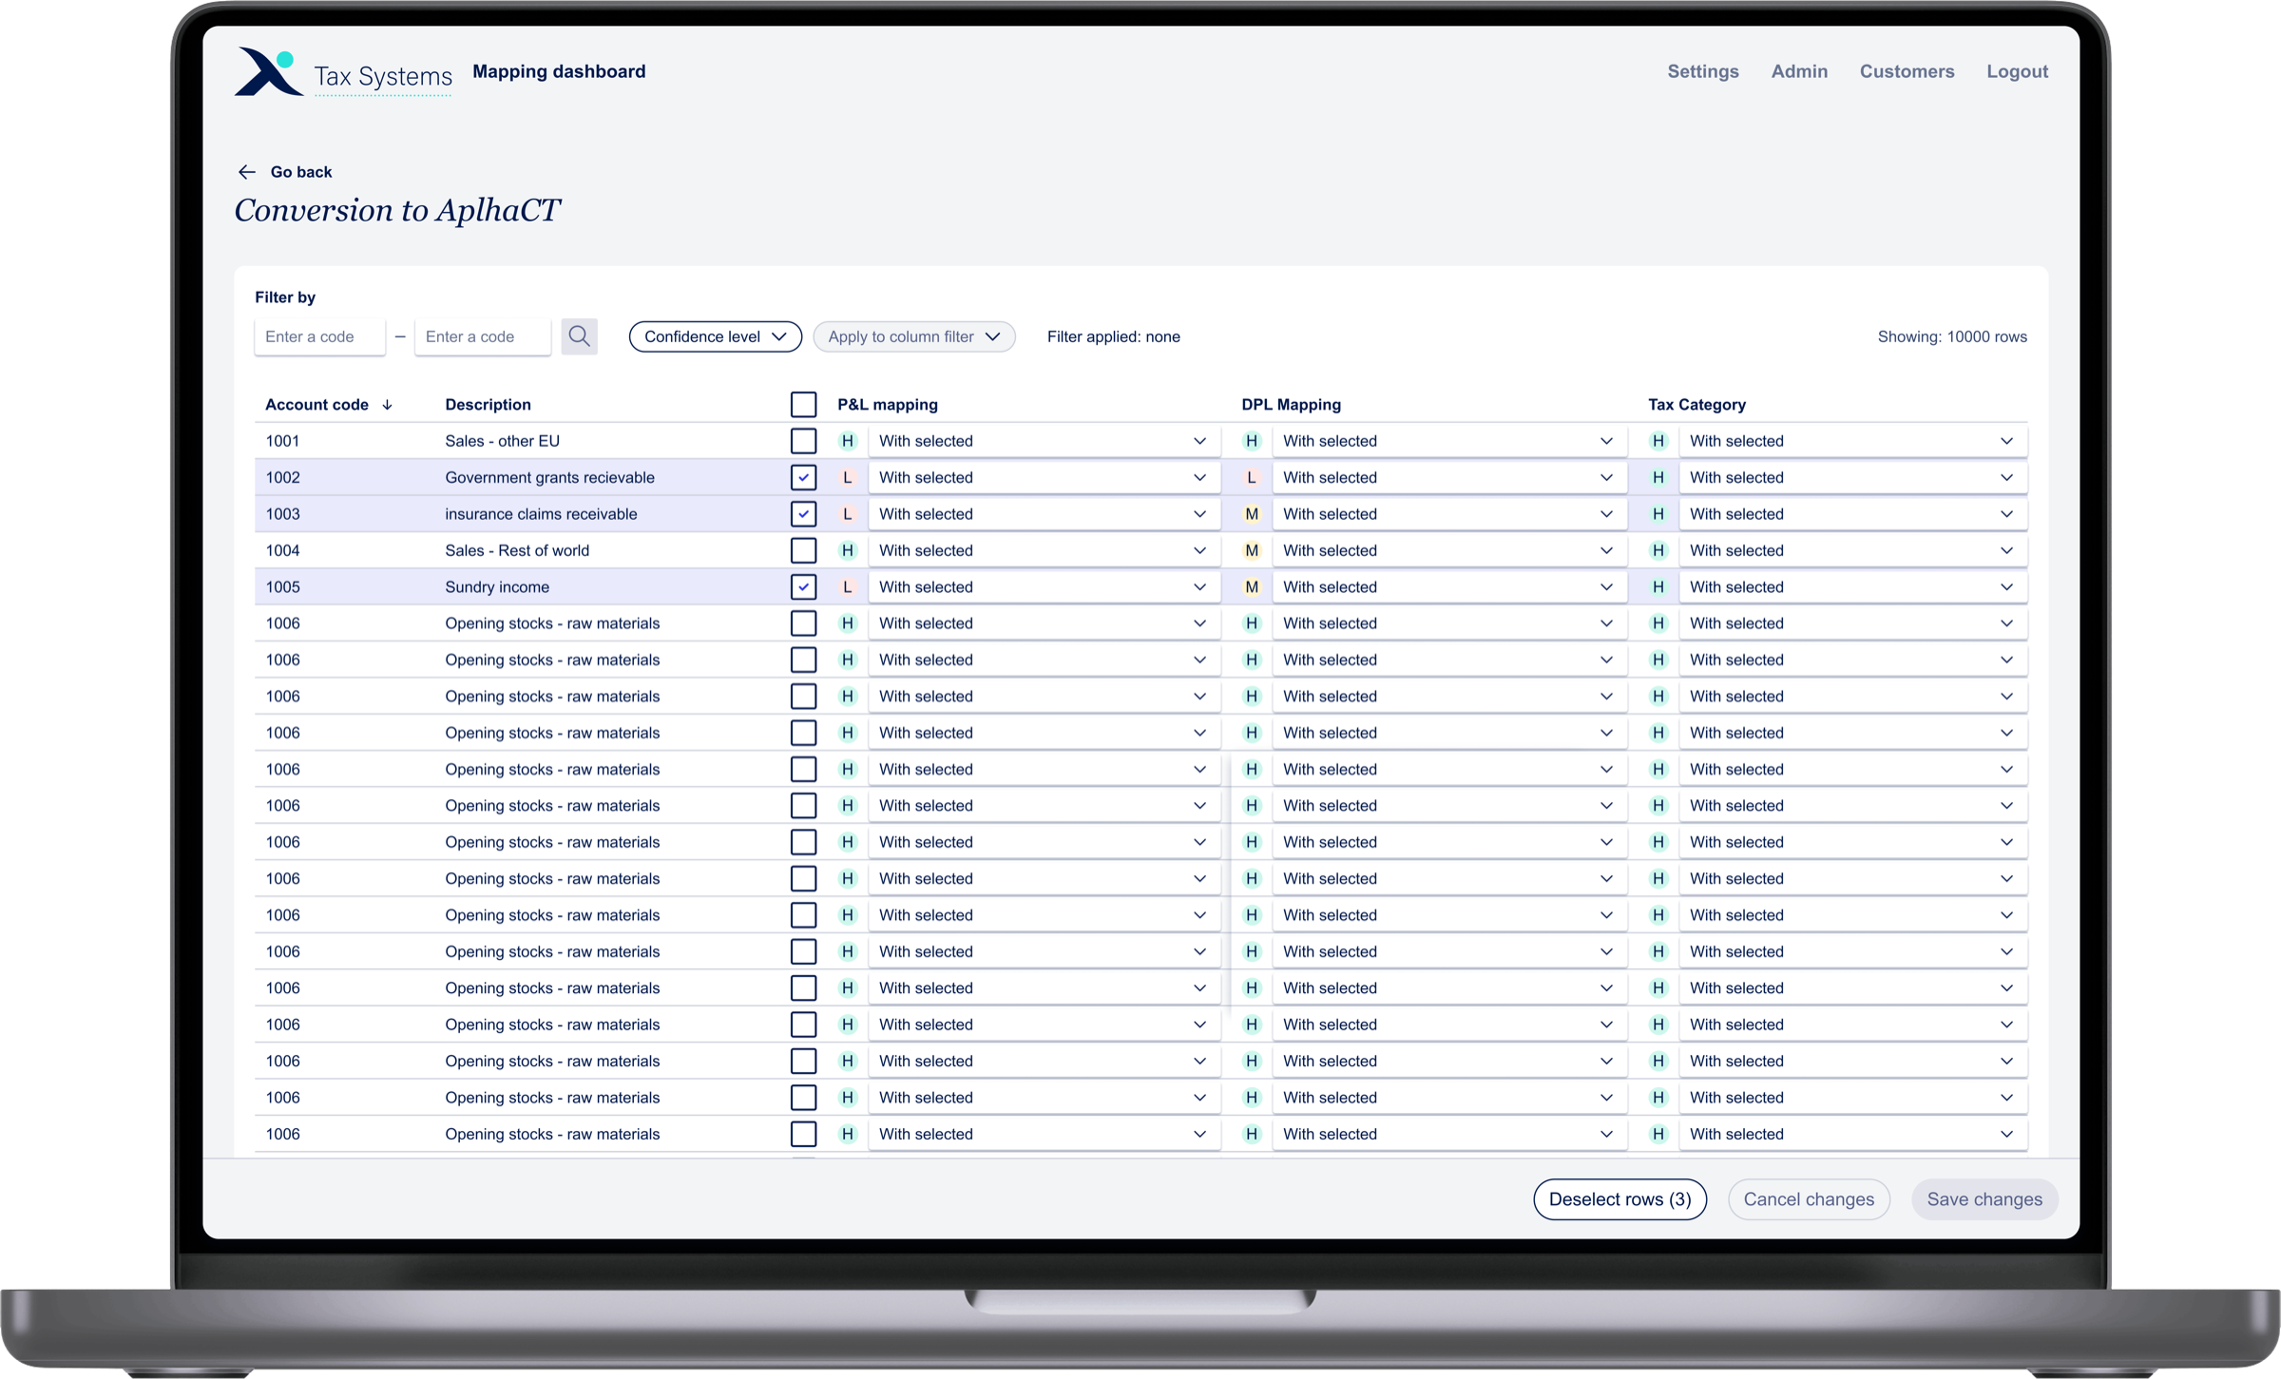2281x1379 pixels.
Task: Check the checkbox for Sales - other EU
Action: click(803, 441)
